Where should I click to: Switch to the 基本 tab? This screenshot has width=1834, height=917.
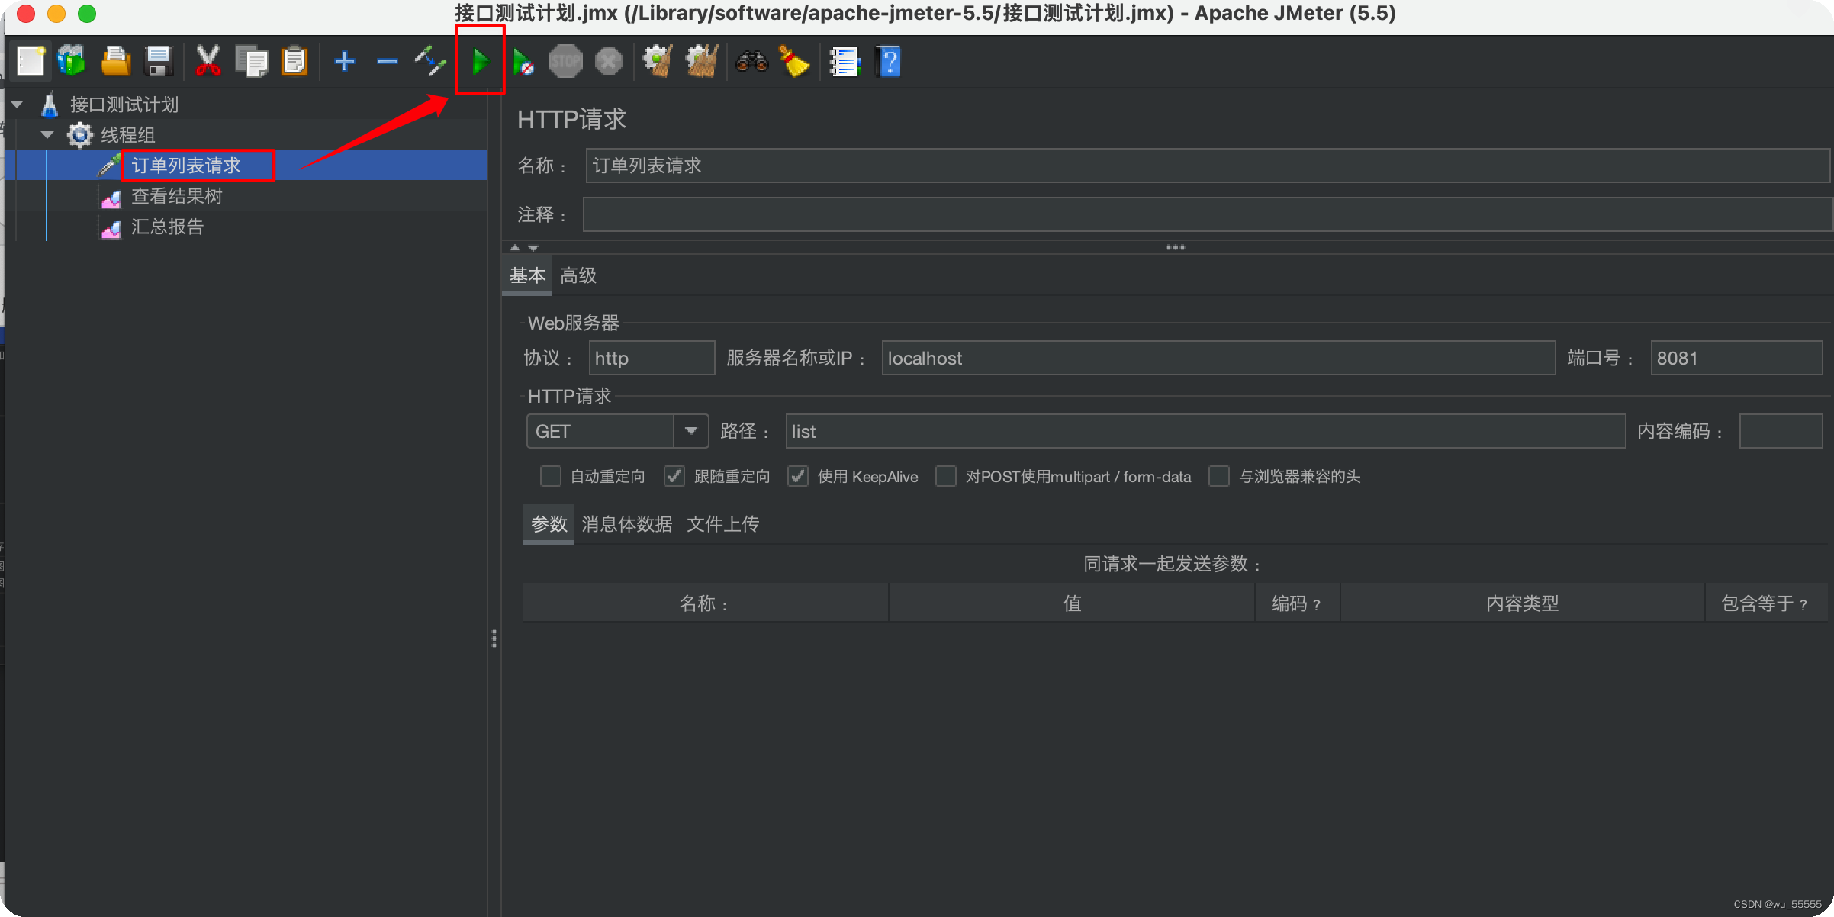[x=527, y=275]
